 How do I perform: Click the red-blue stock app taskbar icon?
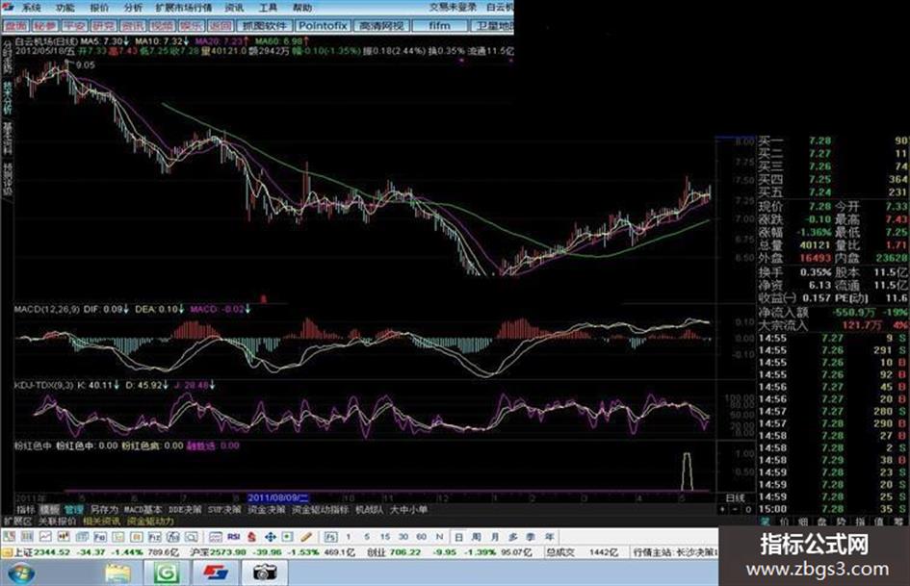(216, 573)
